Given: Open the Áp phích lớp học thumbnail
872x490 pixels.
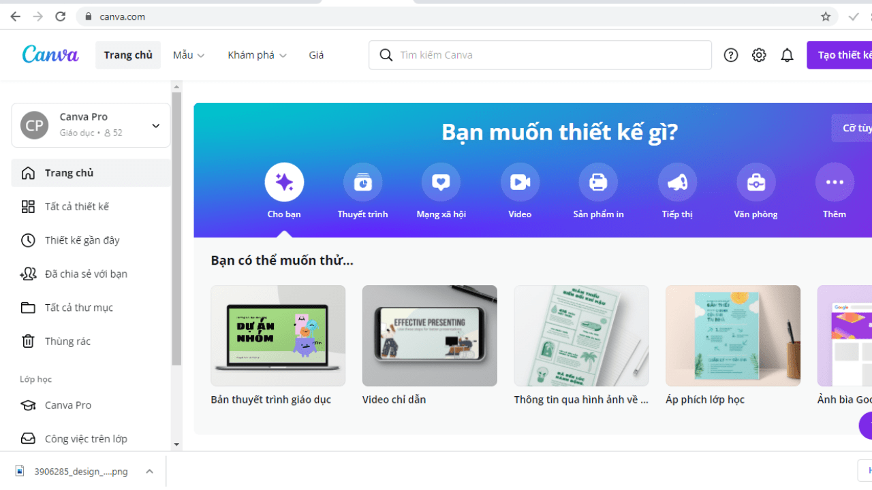Looking at the screenshot, I should [733, 336].
